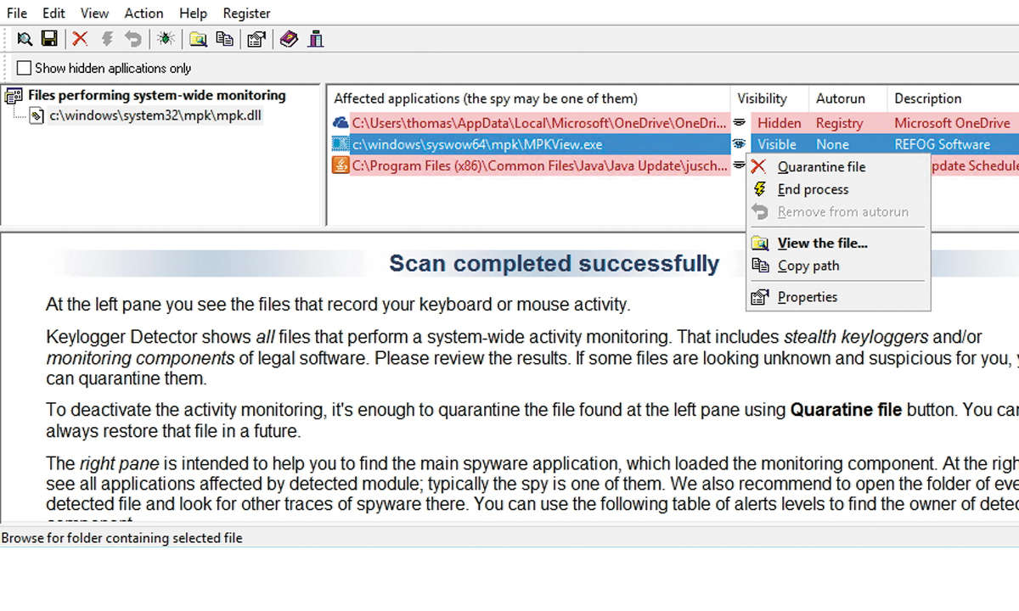The image size is (1019, 611).
Task: Open the Edit menu
Action: tap(53, 13)
